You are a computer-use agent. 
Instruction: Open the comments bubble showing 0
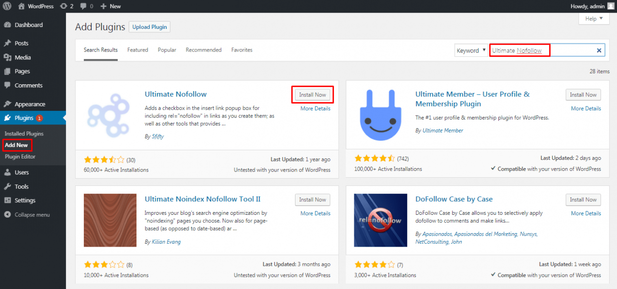point(87,6)
